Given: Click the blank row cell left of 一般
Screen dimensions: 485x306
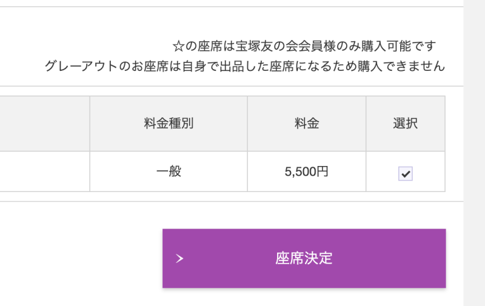Looking at the screenshot, I should coord(45,171).
